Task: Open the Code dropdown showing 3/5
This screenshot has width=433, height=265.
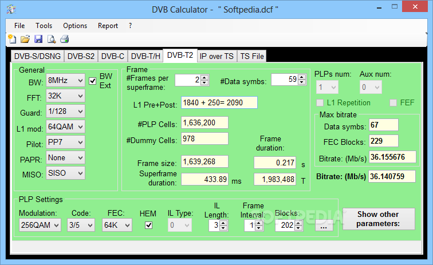Action: [x=81, y=225]
